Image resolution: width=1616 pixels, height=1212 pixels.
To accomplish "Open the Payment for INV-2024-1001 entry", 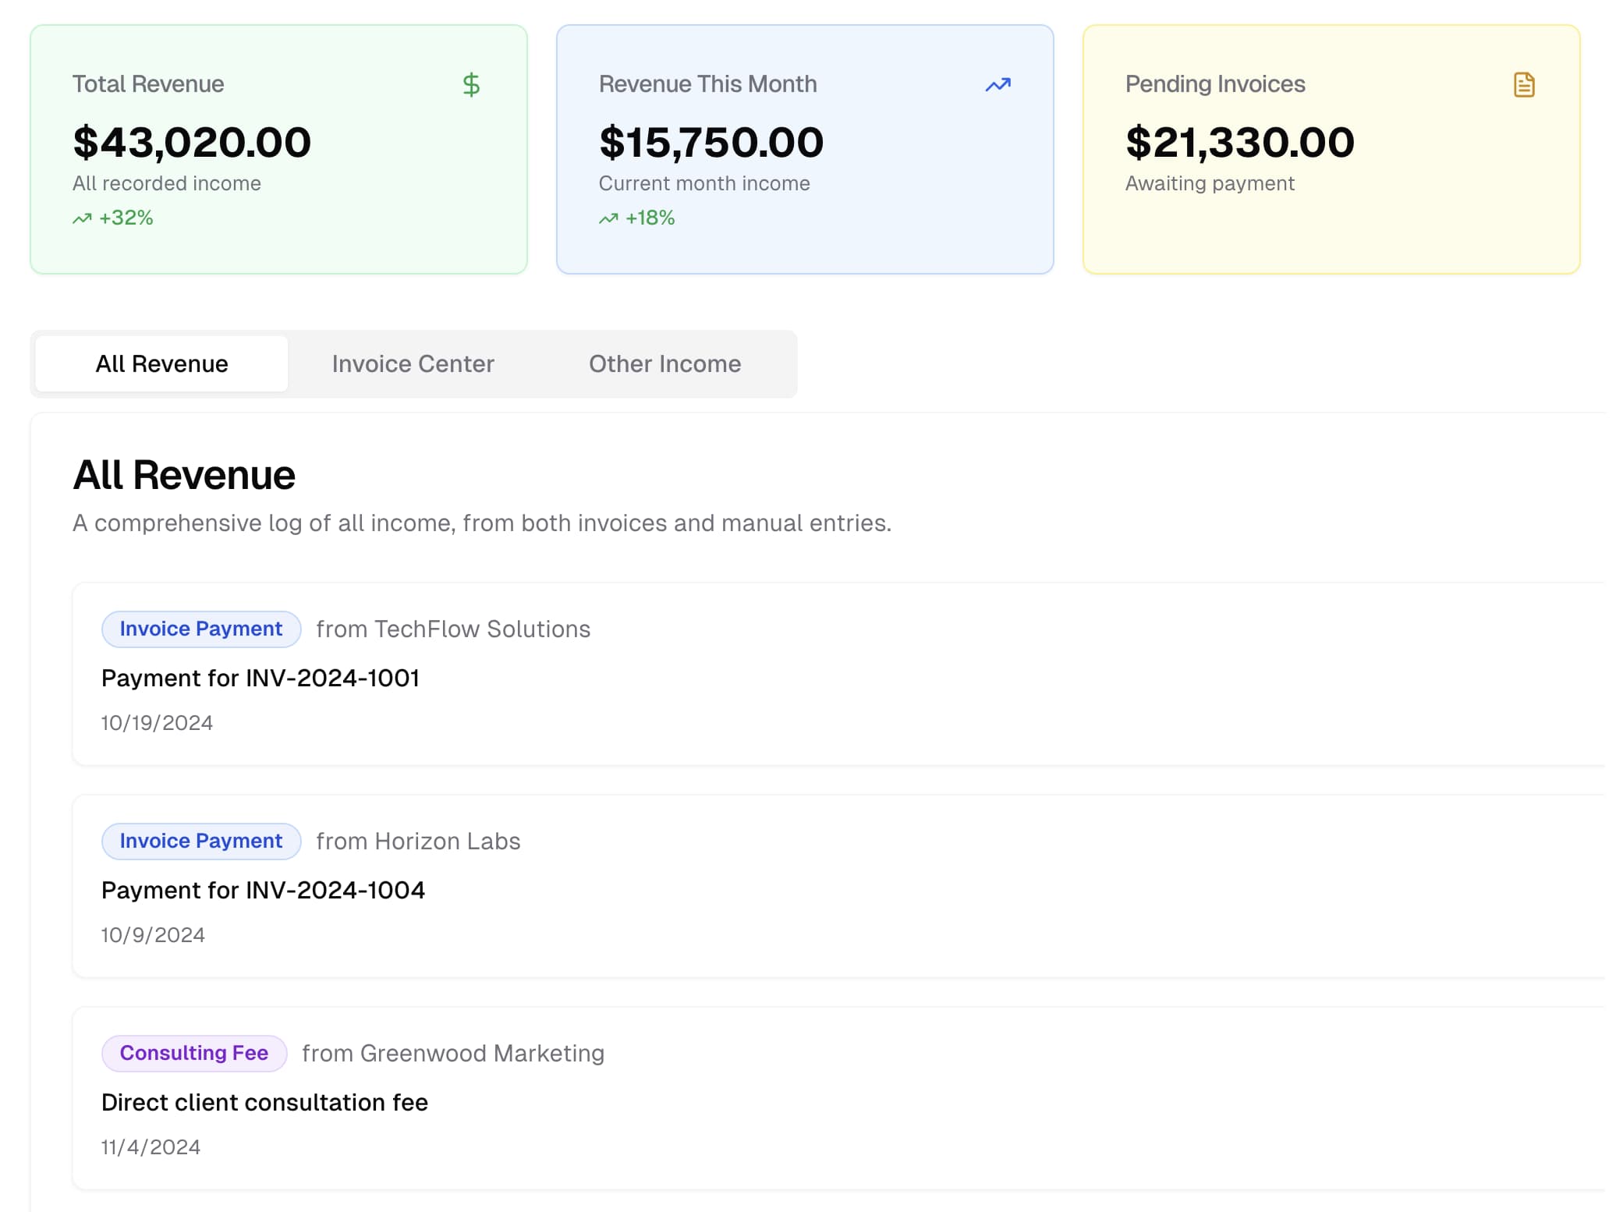I will [260, 678].
